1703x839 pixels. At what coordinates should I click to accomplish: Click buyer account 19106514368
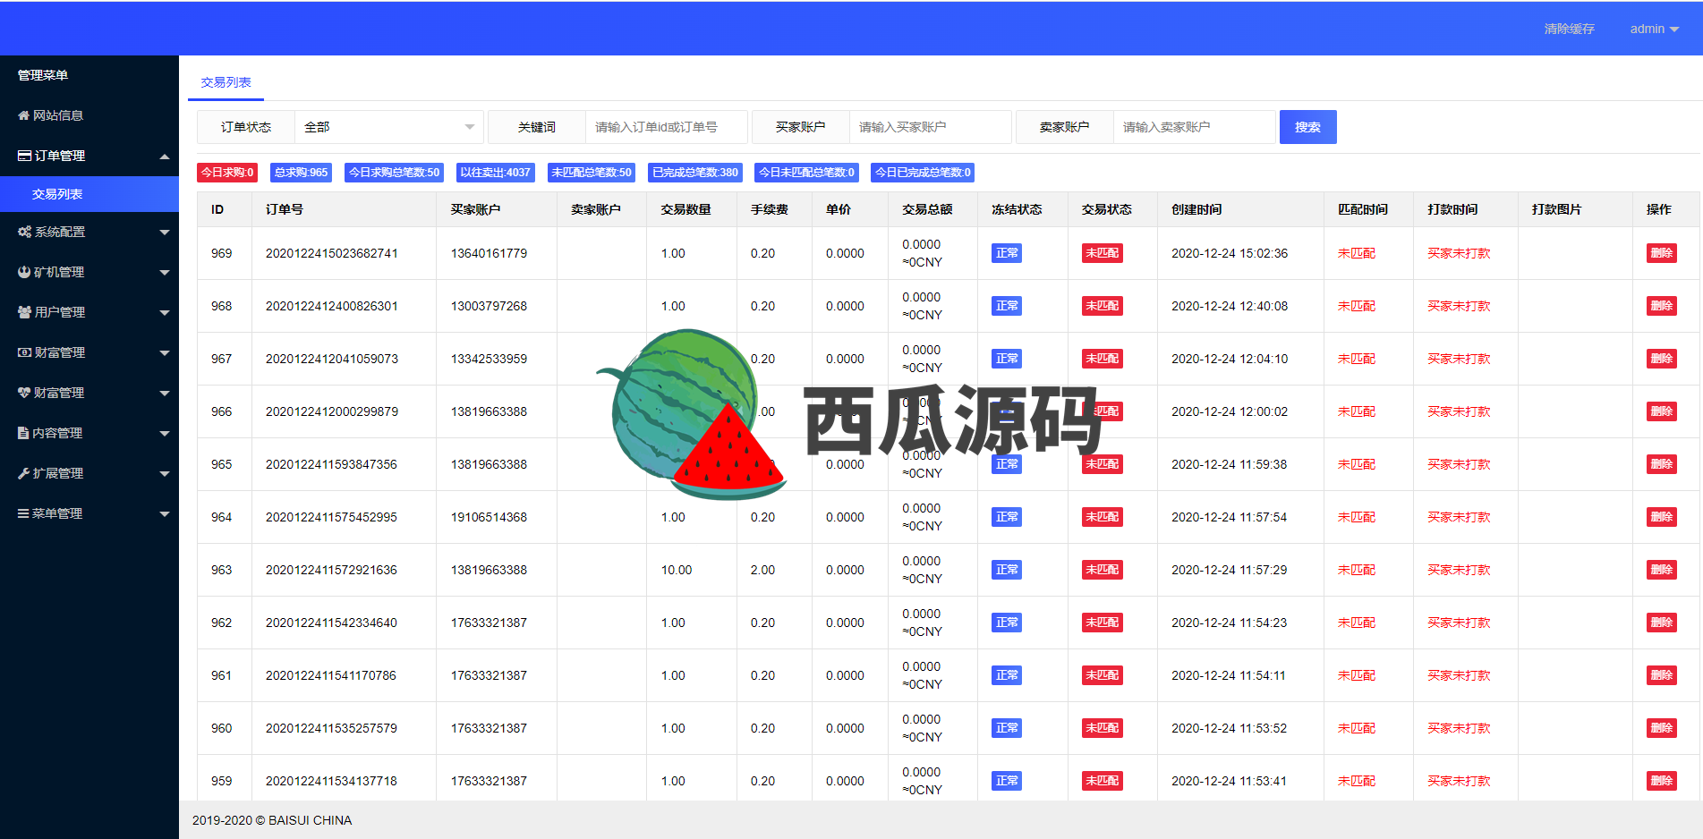489,517
